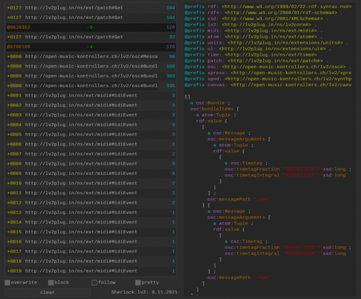Select the +0007 MidiEvent row
The width and height of the screenshot is (361, 299).
91,154
